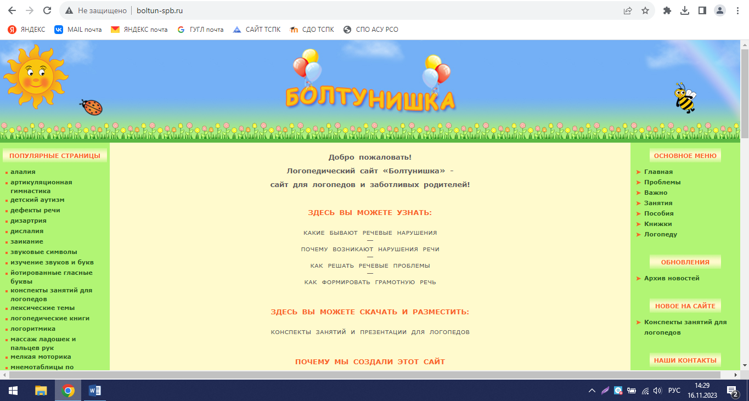
Task: Click the browser forward arrow
Action: (30, 10)
